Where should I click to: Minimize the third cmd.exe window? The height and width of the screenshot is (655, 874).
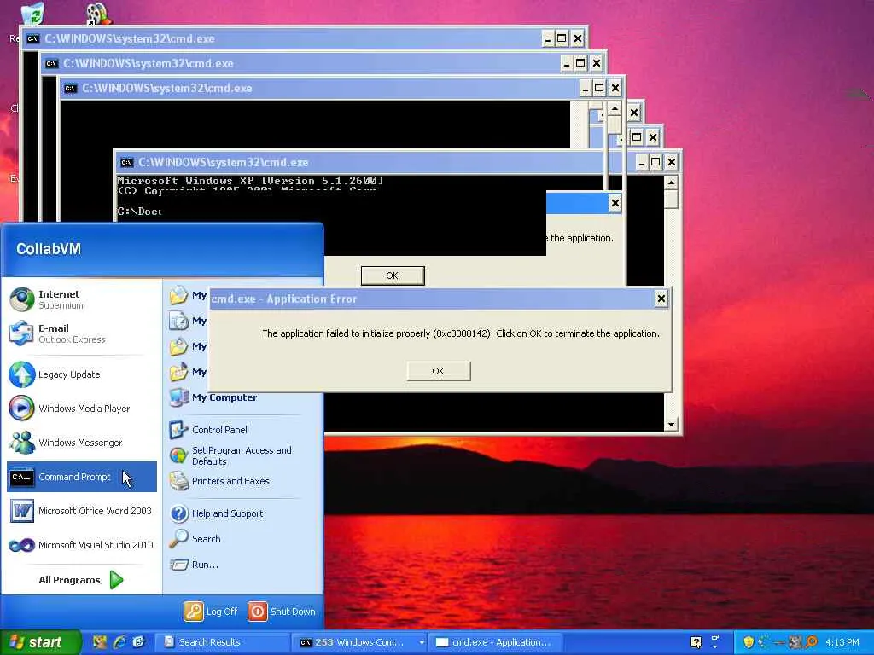pyautogui.click(x=586, y=88)
